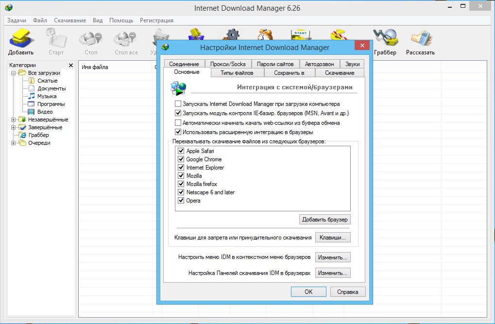The image size is (495, 324).
Task: Select the Видео category in the tree
Action: (x=45, y=112)
